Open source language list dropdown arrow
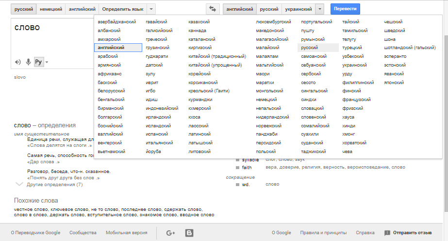Viewport: 448px width, 241px height. [x=151, y=9]
